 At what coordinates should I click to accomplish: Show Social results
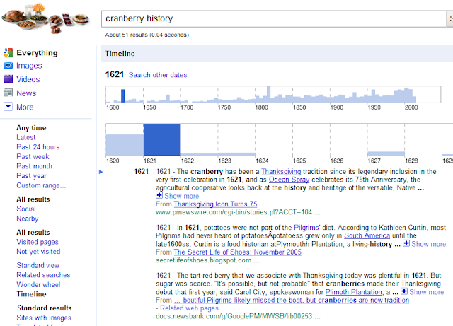26,209
